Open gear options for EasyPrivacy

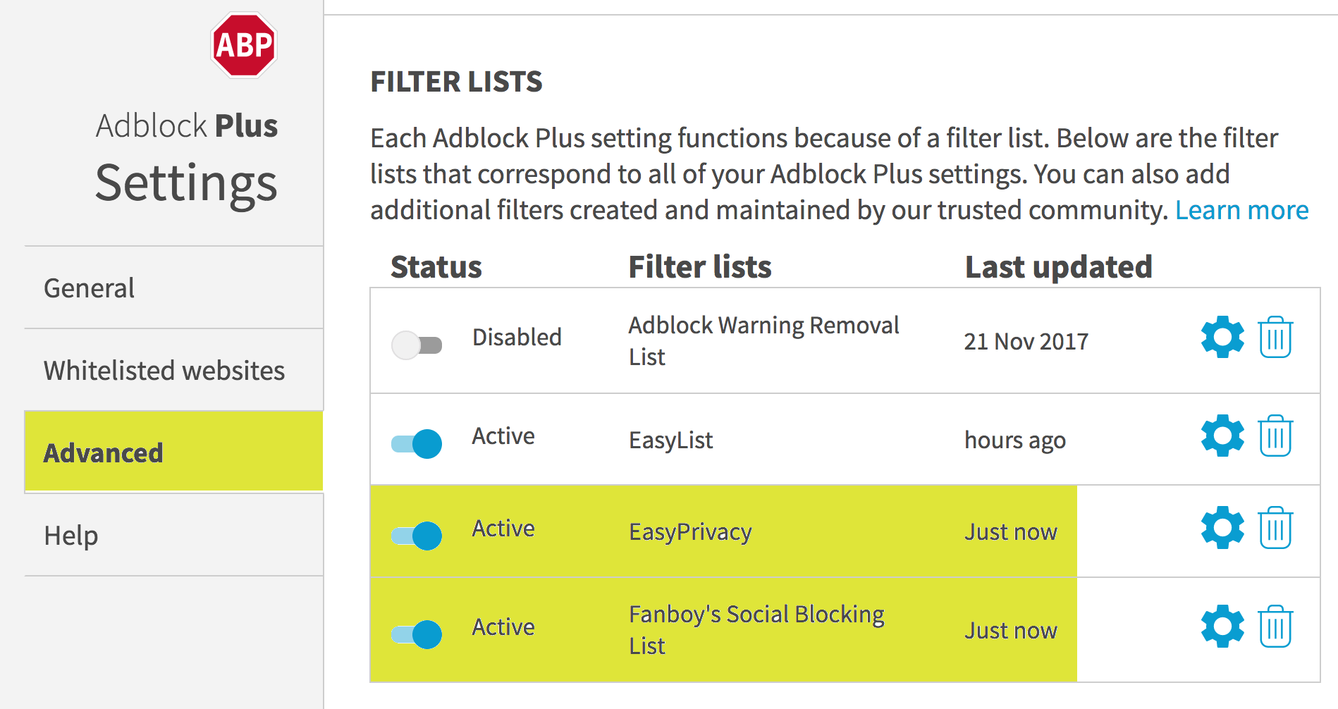pos(1222,527)
